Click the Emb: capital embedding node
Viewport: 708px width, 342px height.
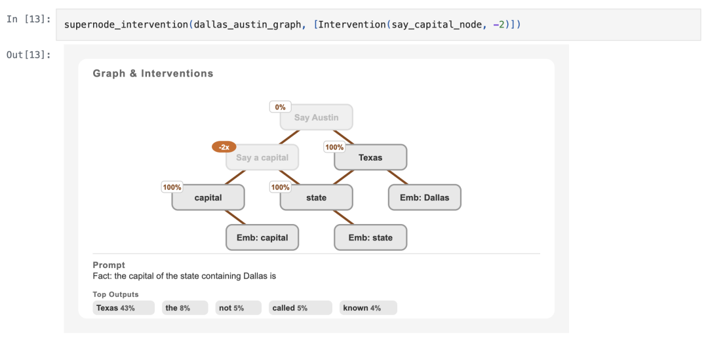pyautogui.click(x=262, y=238)
